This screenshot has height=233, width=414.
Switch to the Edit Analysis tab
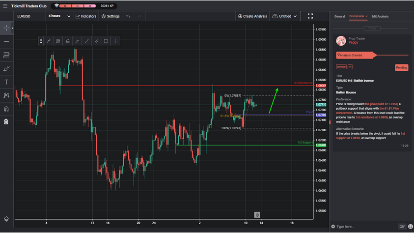point(380,16)
